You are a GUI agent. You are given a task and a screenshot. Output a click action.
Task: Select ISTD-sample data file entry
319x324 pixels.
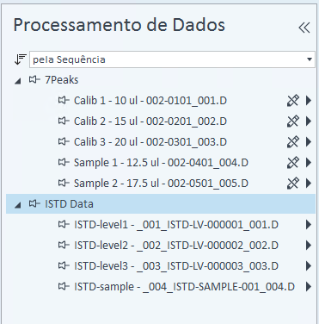pyautogui.click(x=184, y=287)
